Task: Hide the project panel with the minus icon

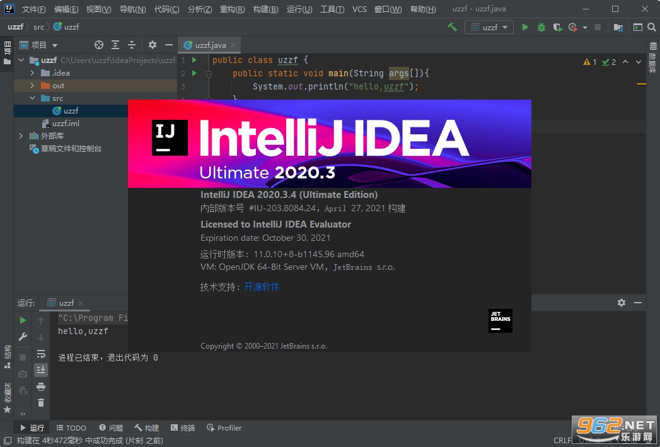Action: pos(169,45)
